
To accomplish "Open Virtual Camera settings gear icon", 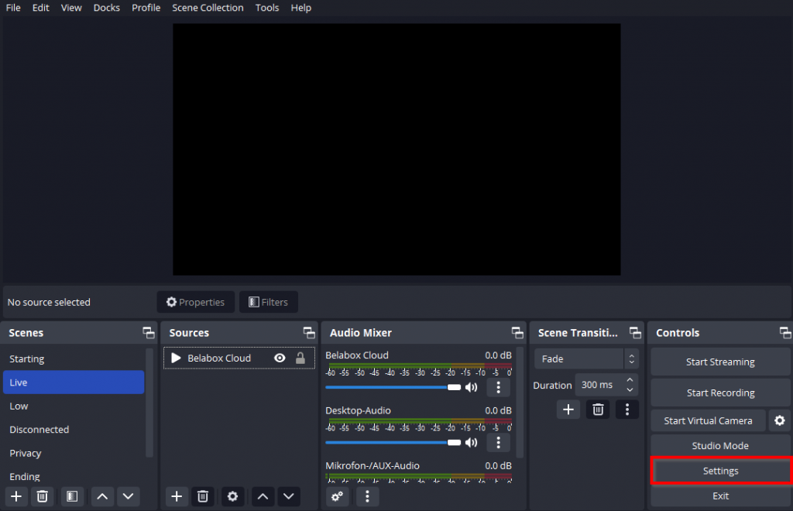I will pyautogui.click(x=780, y=420).
